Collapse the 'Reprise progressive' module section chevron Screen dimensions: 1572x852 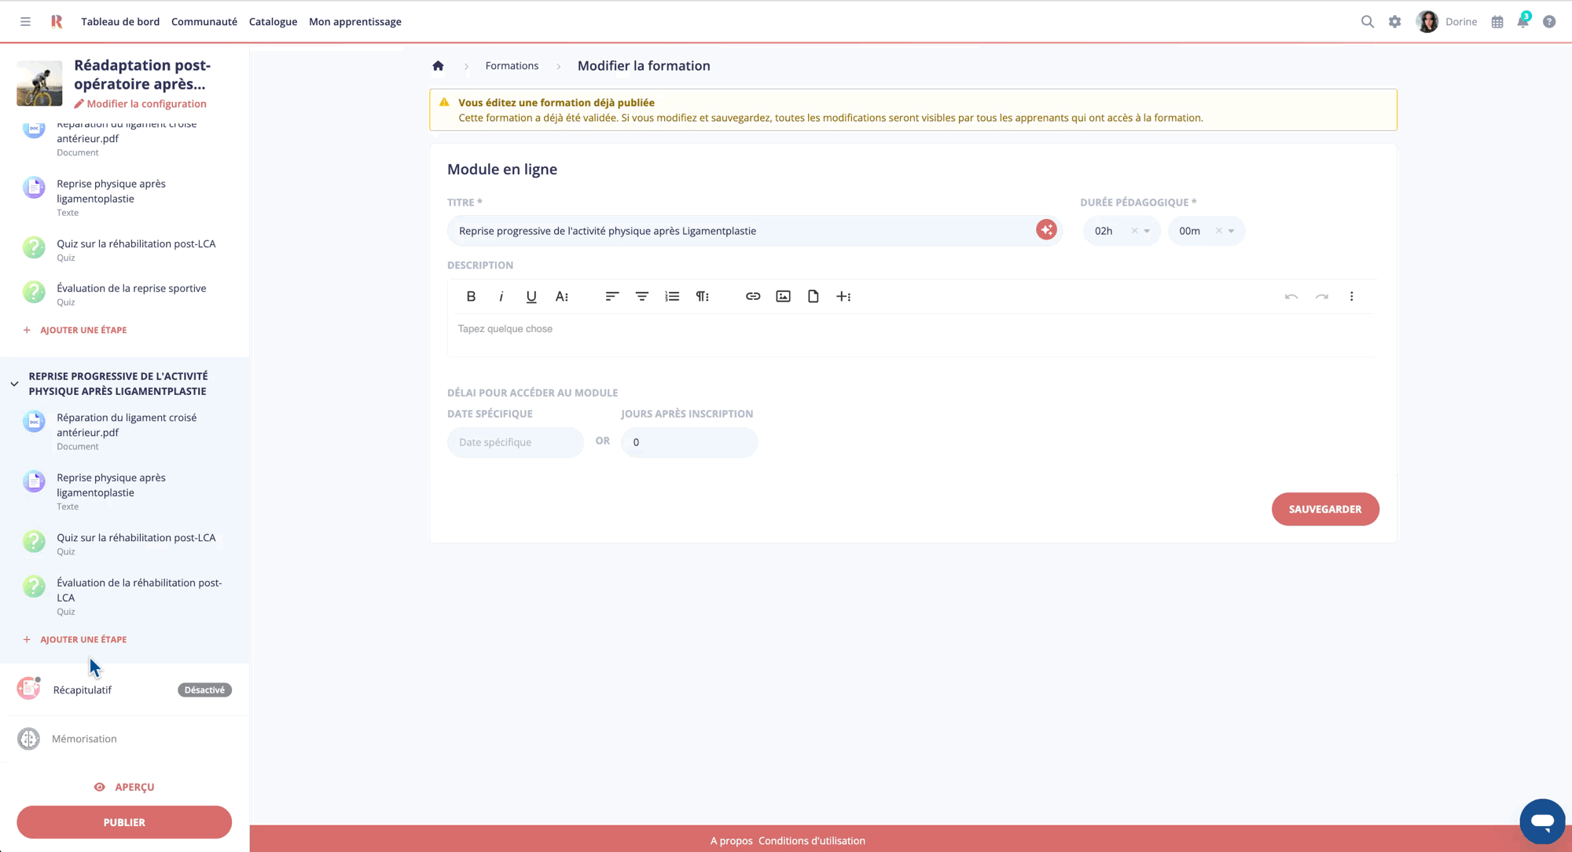pyautogui.click(x=13, y=383)
